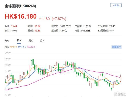
Task: Click the 52-week high value 20.40
Action: click(x=112, y=26)
